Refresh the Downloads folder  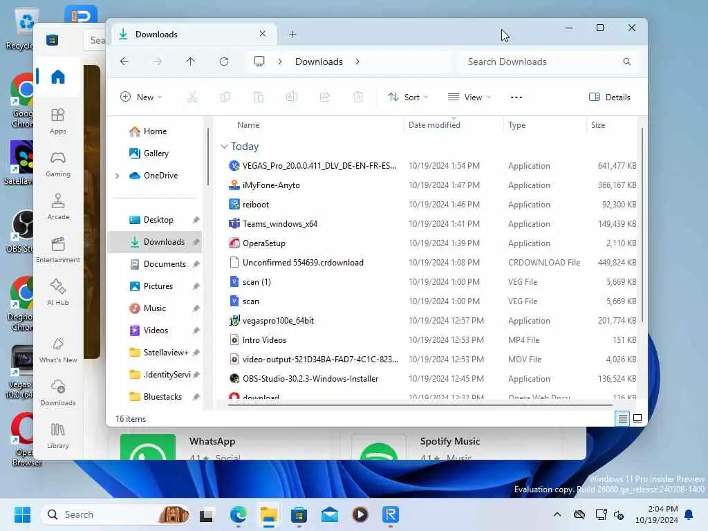point(224,62)
